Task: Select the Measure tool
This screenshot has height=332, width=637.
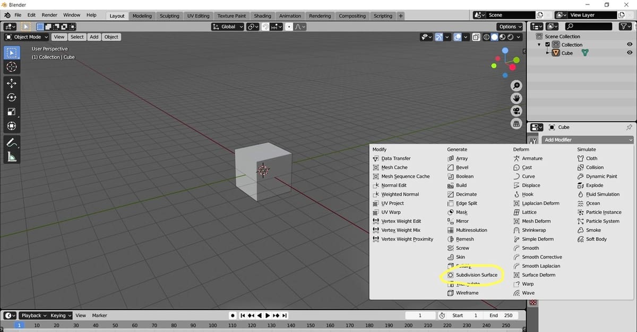Action: pos(12,157)
